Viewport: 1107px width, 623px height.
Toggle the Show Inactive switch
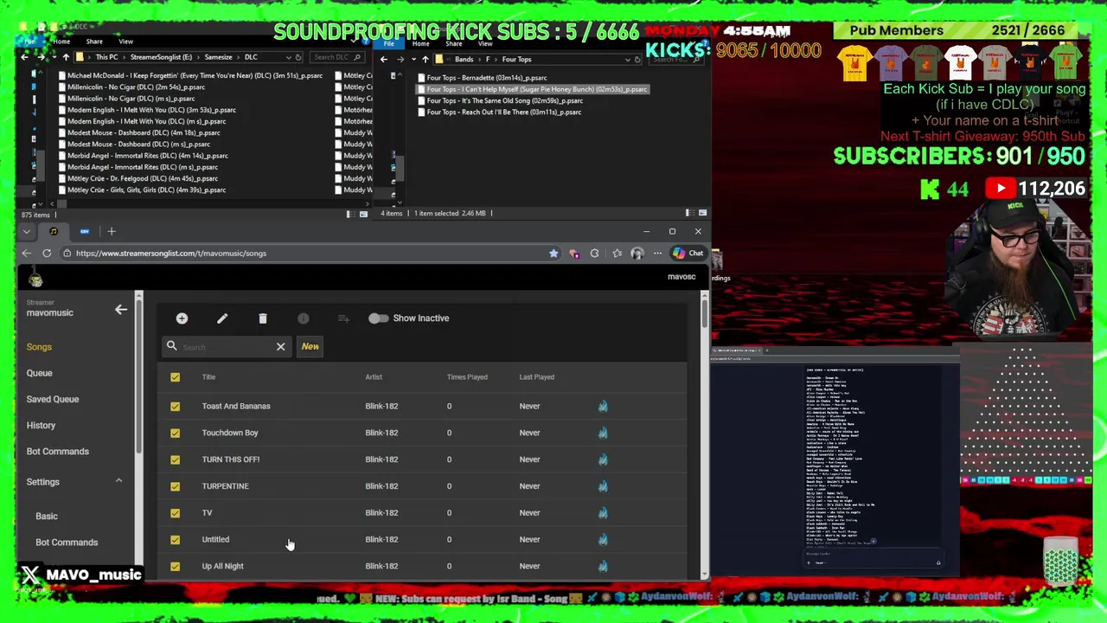point(378,318)
